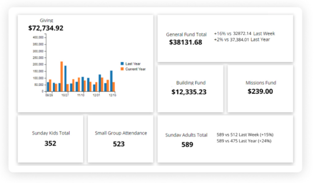
Task: Click the $12,335.23 Building Fund amount
Action: click(189, 92)
